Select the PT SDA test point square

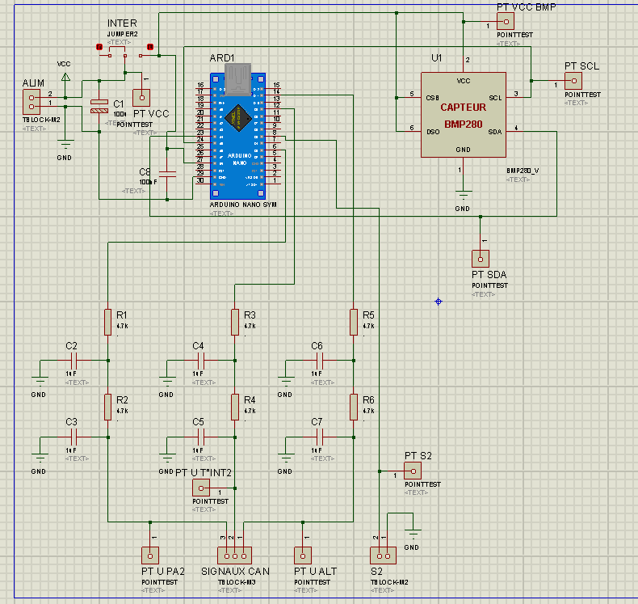(x=481, y=259)
